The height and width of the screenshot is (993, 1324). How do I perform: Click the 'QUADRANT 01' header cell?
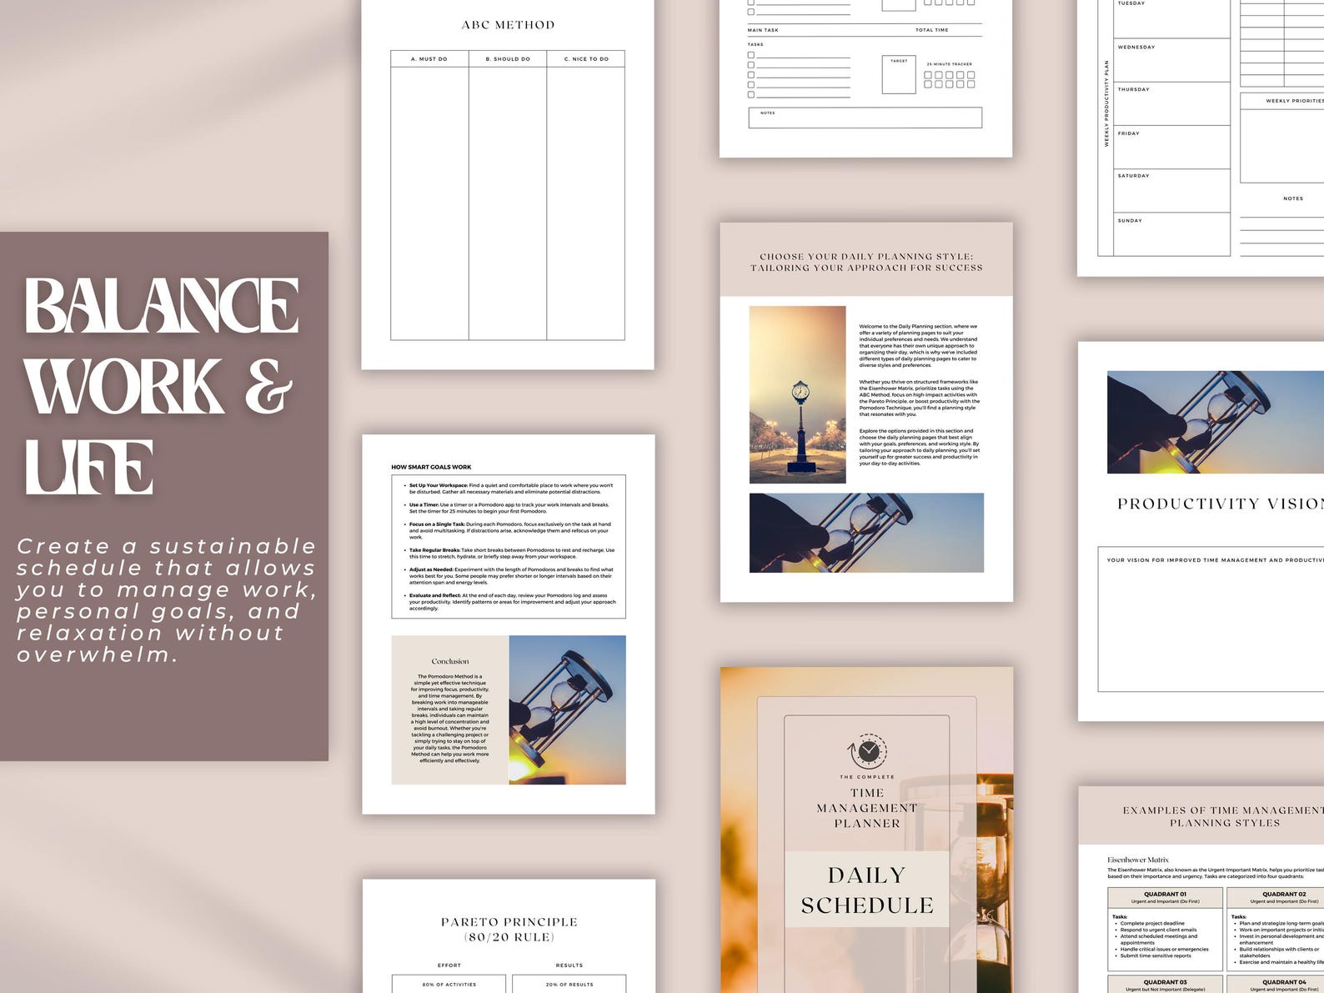(x=1165, y=897)
